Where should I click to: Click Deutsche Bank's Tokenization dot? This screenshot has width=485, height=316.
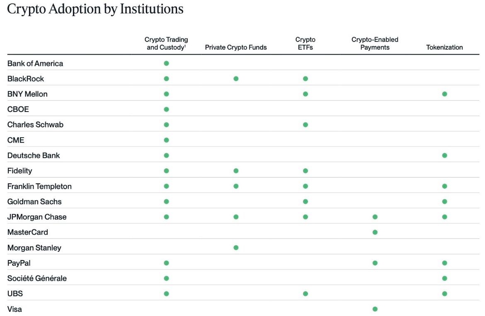pos(444,156)
